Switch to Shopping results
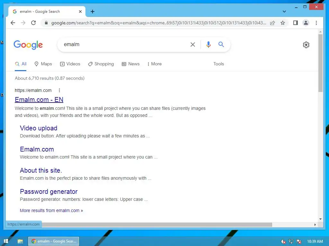 pos(101,64)
